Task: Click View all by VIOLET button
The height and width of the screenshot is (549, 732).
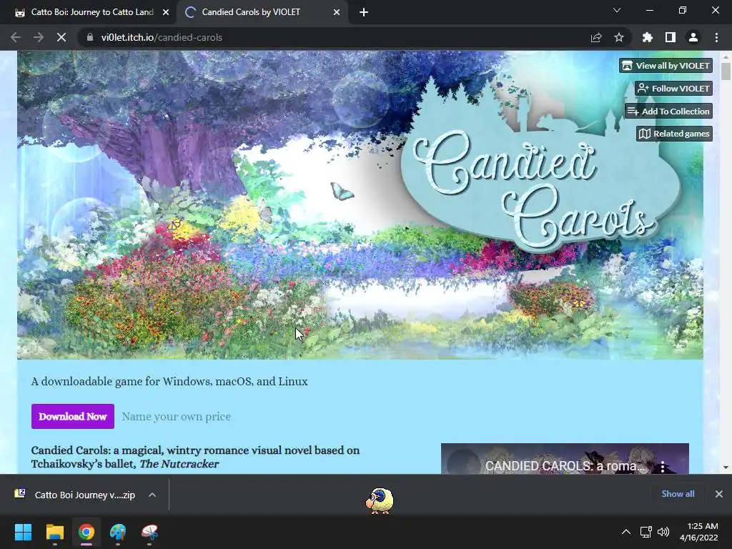Action: coord(666,66)
